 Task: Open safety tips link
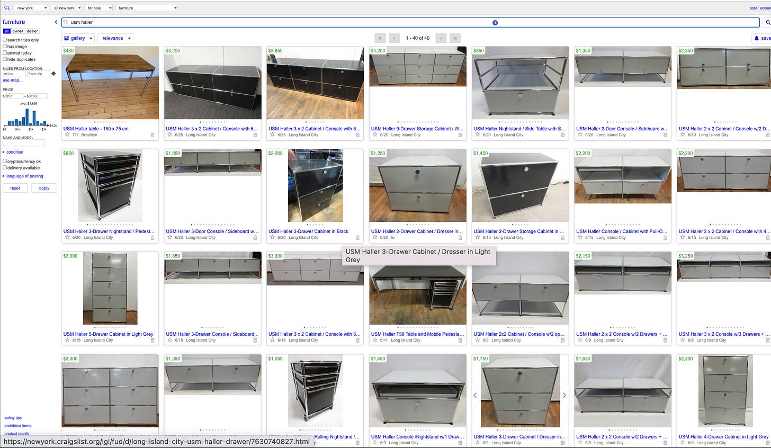coord(13,418)
